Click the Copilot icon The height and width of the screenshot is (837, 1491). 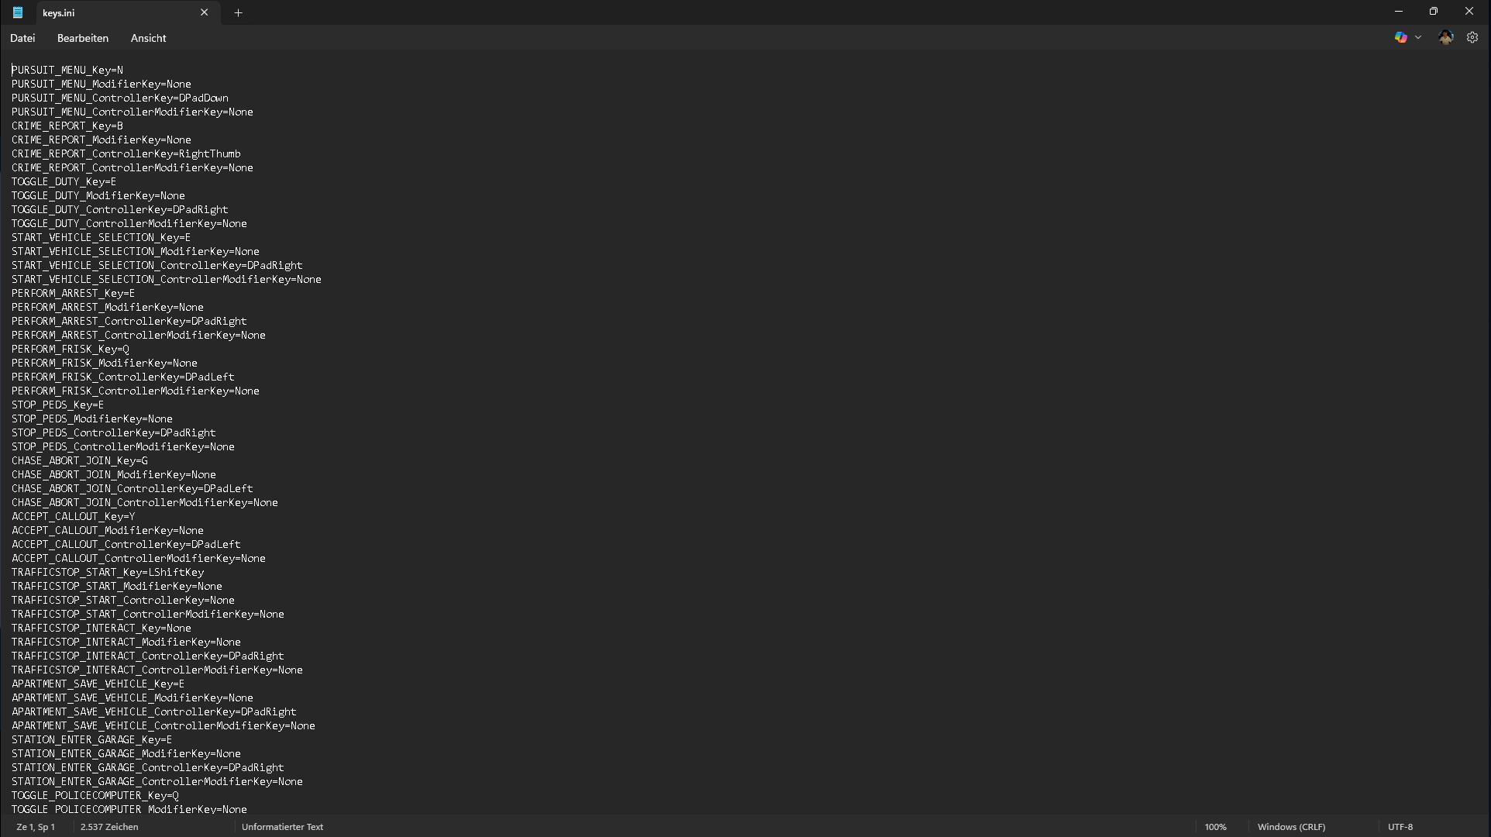pyautogui.click(x=1400, y=37)
